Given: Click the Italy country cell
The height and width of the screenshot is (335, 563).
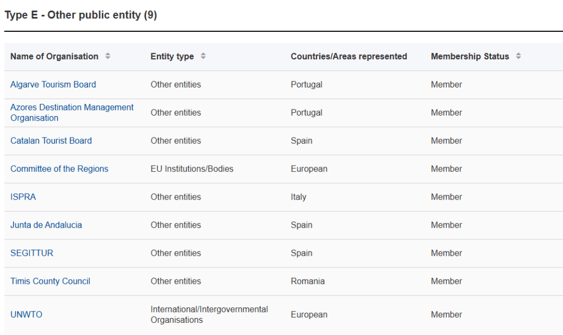Looking at the screenshot, I should [x=298, y=197].
